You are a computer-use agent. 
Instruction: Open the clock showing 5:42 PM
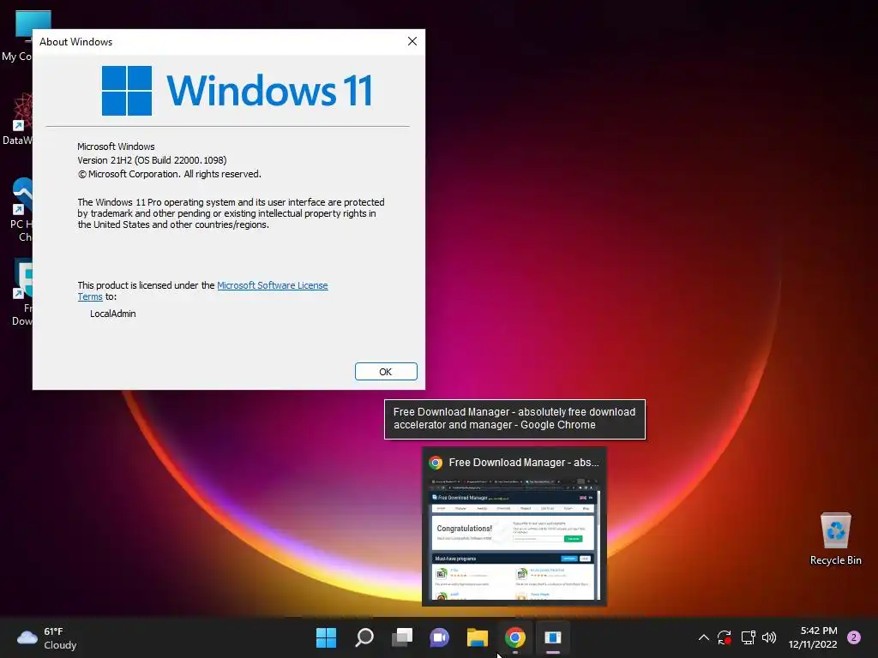click(x=813, y=637)
